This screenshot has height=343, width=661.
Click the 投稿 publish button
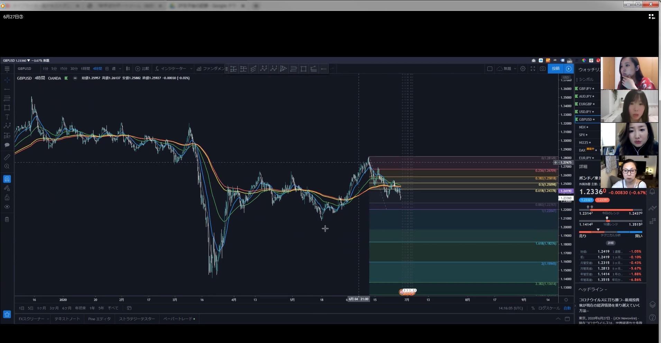[x=556, y=69]
